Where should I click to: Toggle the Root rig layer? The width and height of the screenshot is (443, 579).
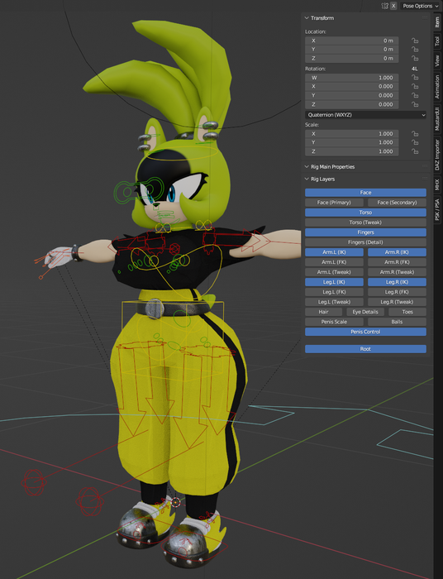(365, 349)
